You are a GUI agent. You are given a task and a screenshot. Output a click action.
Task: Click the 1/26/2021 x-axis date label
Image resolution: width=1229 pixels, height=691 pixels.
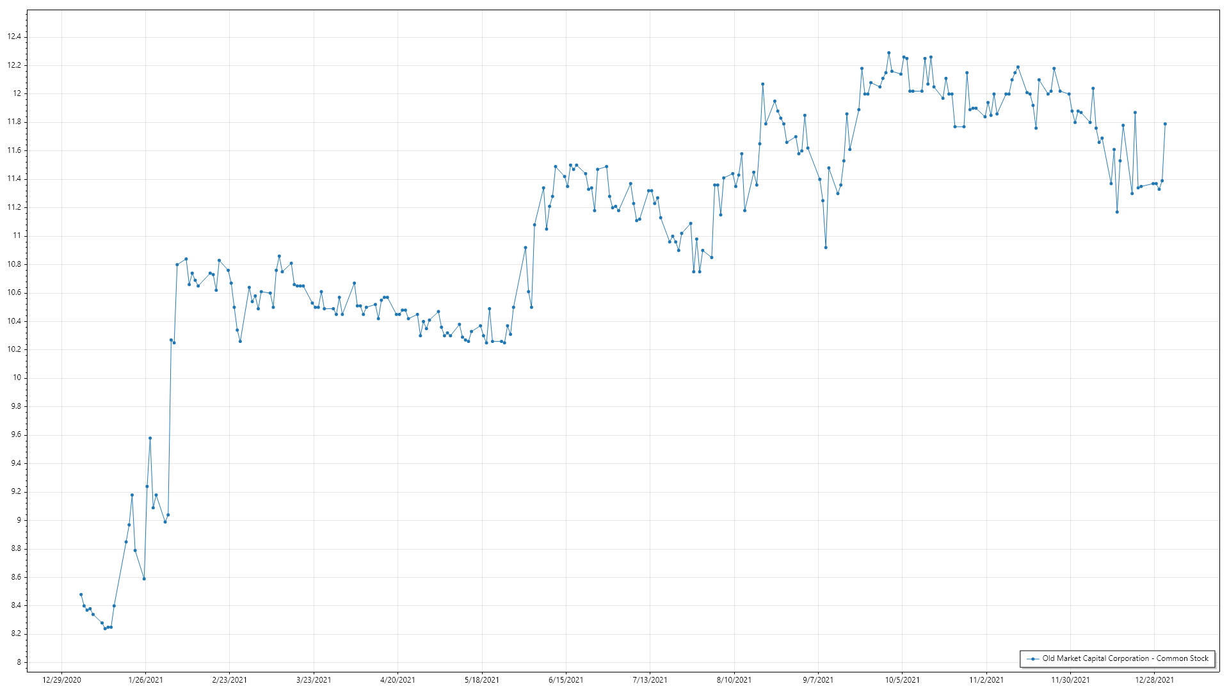(145, 680)
